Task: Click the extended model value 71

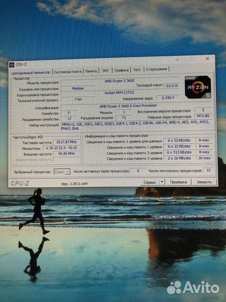Action: [x=124, y=117]
